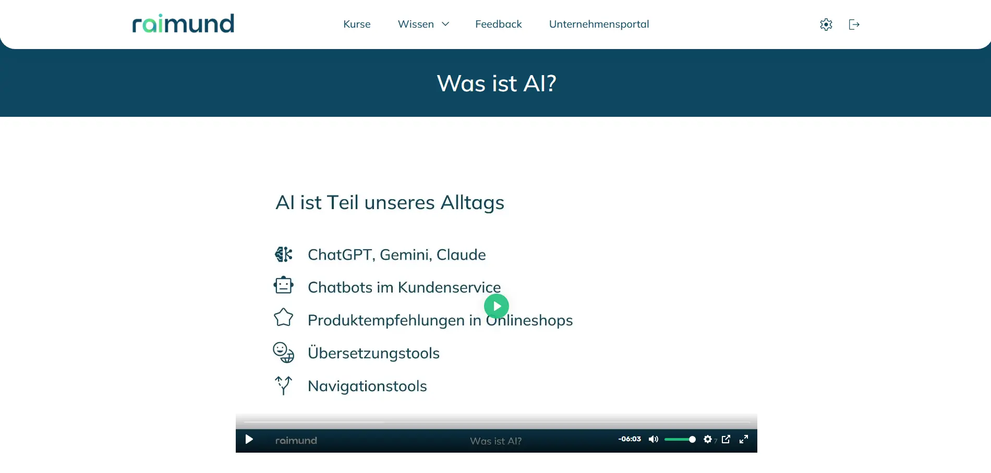991x473 pixels.
Task: Expand the Wissen dropdown menu
Action: (x=424, y=24)
